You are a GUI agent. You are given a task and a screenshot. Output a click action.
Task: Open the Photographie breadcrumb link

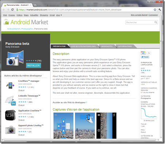[27, 29]
